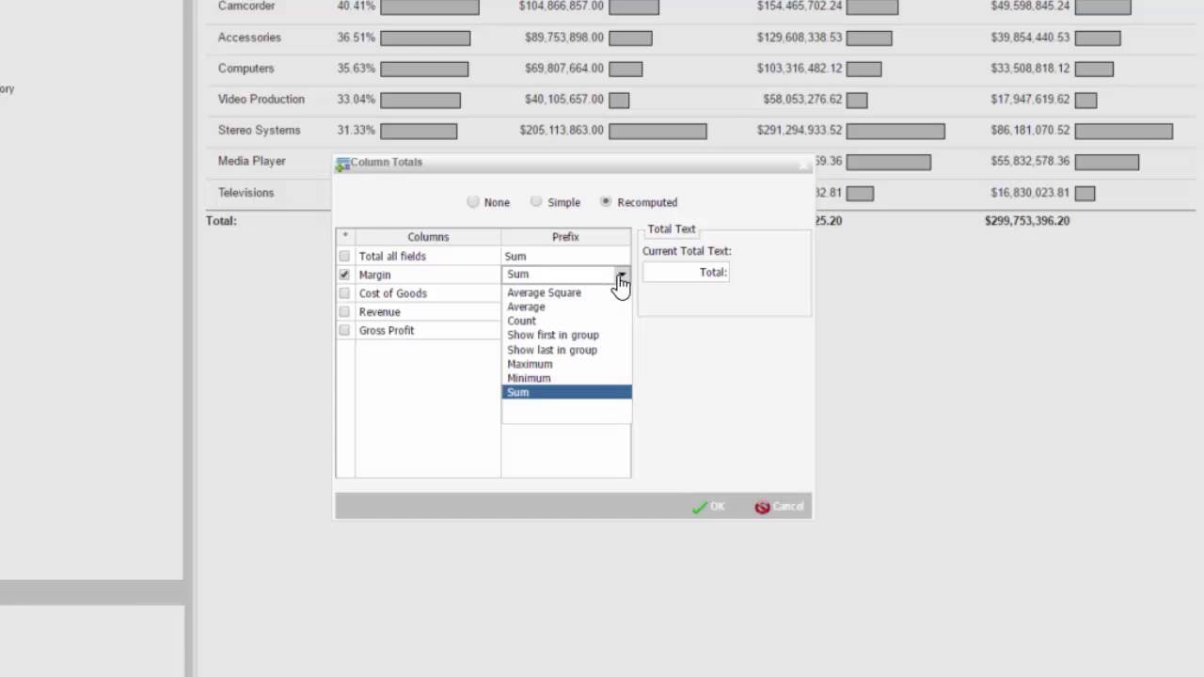1204x677 pixels.
Task: Click the Stereo Systems gross profit bar
Action: click(1124, 132)
